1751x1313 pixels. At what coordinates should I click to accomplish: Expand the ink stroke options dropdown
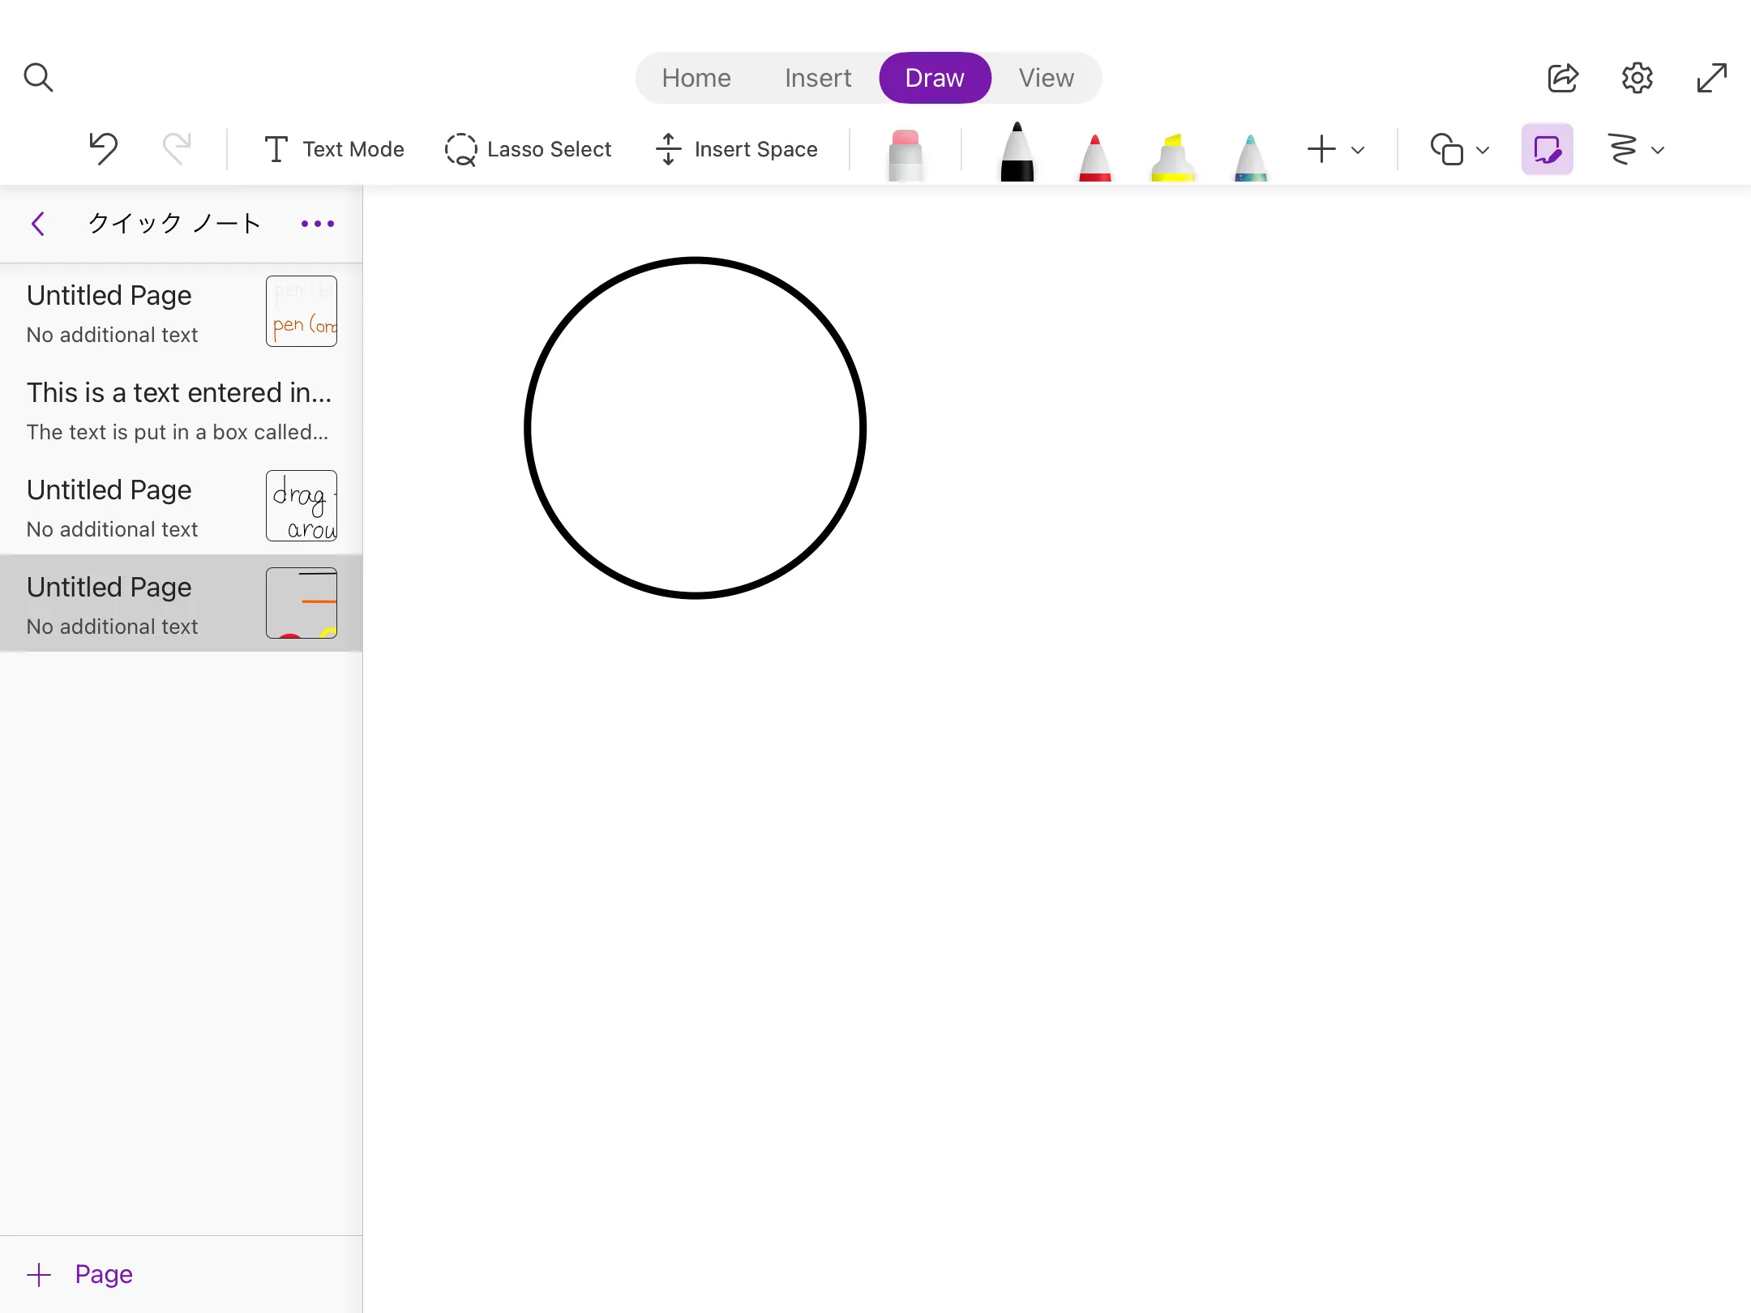click(1657, 150)
